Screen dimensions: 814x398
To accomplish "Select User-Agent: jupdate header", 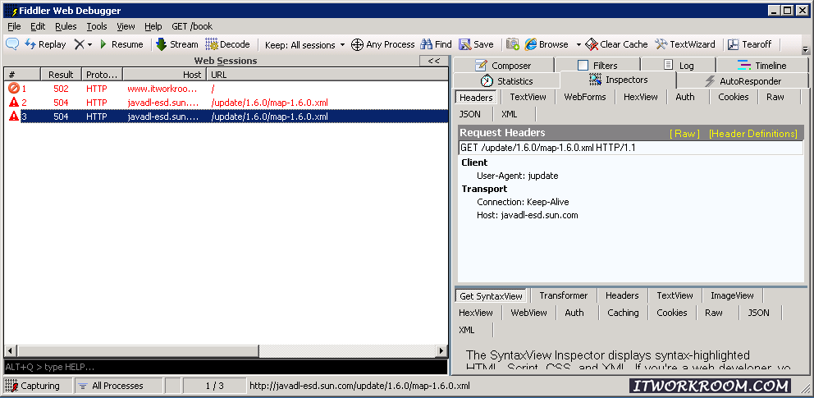I will pos(518,176).
